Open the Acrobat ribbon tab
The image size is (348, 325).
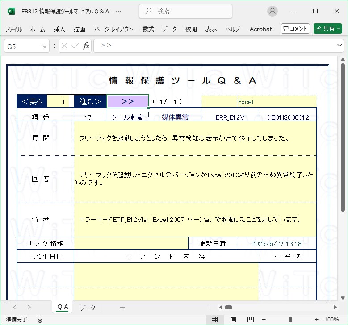tap(261, 29)
